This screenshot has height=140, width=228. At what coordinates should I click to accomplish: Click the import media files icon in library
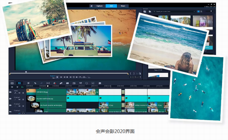(145, 11)
